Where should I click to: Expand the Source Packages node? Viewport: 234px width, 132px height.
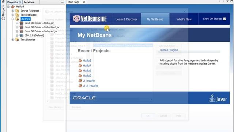13,11
